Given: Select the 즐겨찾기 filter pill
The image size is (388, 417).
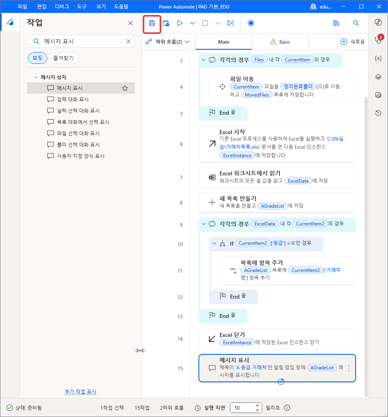Looking at the screenshot, I should [x=63, y=58].
